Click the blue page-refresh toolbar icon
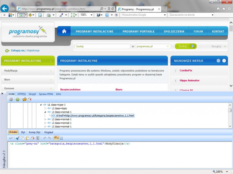Screen dimensions: 233x174 [107, 15]
